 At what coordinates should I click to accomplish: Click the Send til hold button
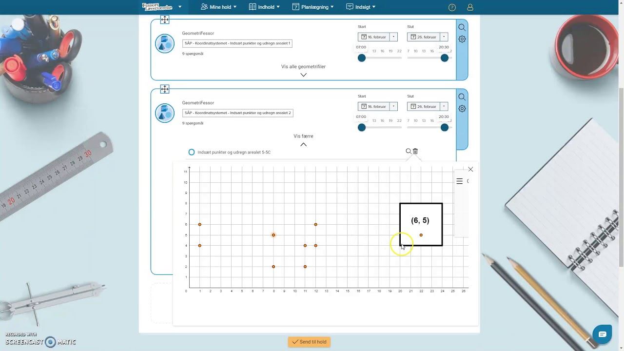(309, 342)
